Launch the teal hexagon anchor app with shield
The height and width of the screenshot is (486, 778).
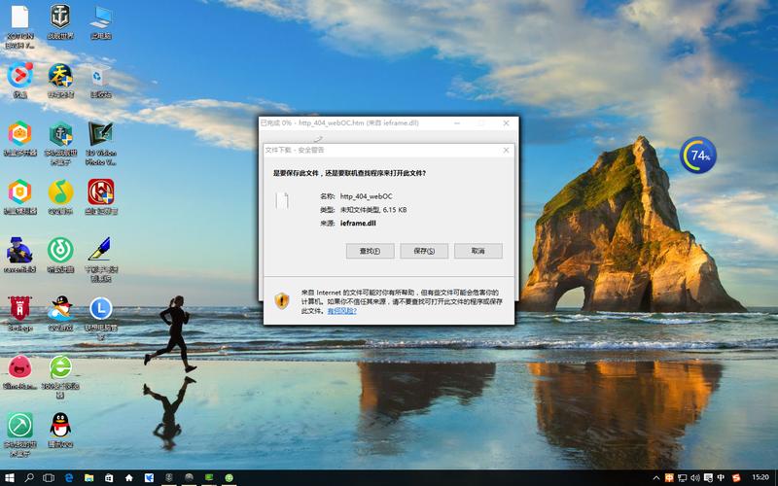(x=60, y=134)
